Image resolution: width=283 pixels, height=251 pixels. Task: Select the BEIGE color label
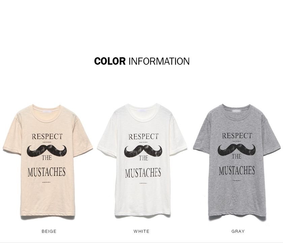coord(49,231)
